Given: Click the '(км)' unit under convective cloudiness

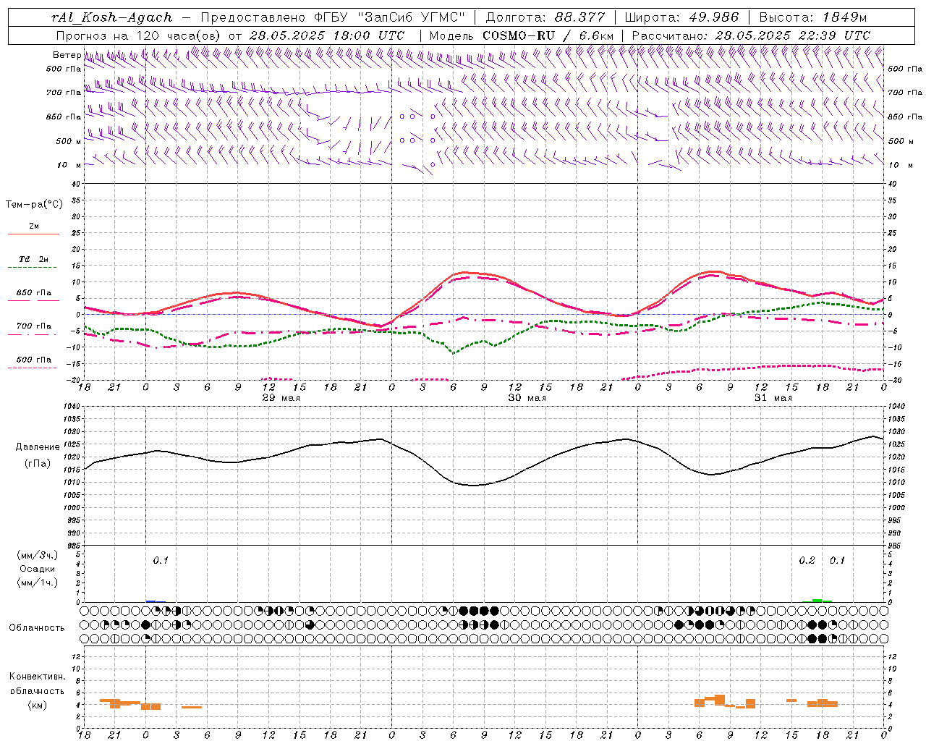Looking at the screenshot, I should click(x=37, y=705).
